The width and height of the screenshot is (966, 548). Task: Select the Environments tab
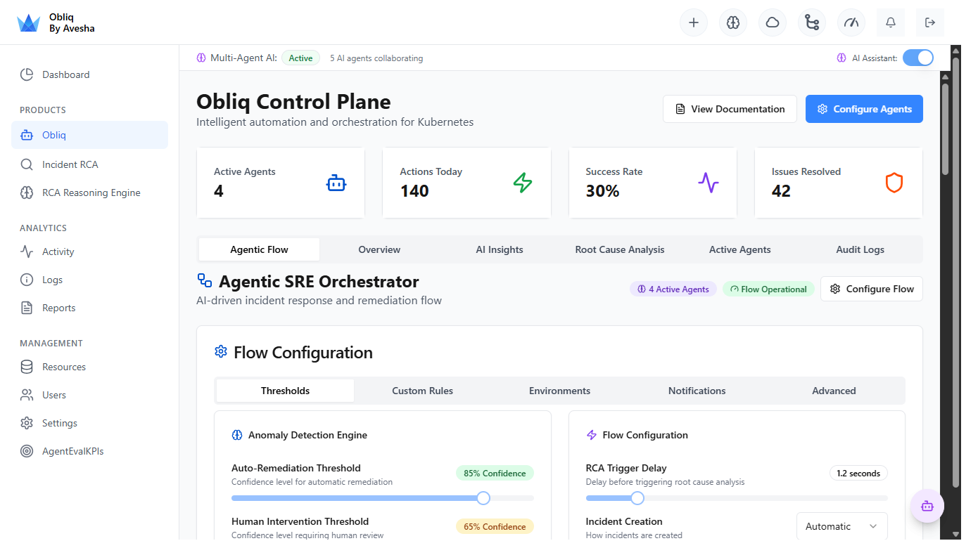click(559, 391)
